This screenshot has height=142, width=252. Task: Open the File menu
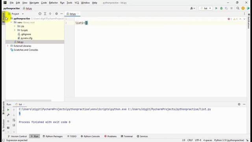[11, 3]
